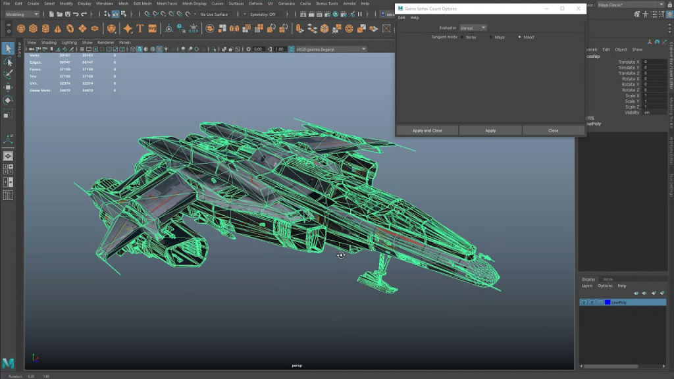Click the Maya logo icon
This screenshot has width=674, height=379.
(8, 363)
